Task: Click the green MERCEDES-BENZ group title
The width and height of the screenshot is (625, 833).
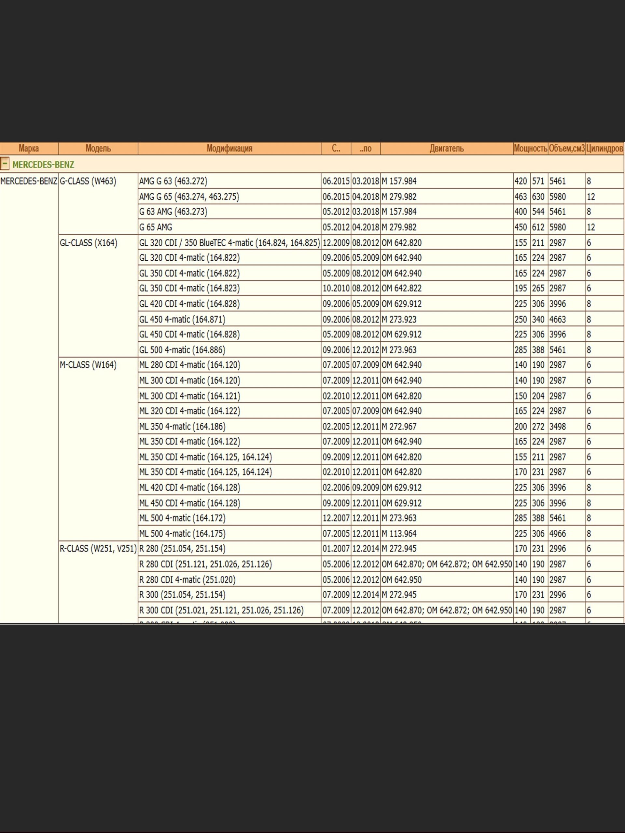Action: pos(43,165)
